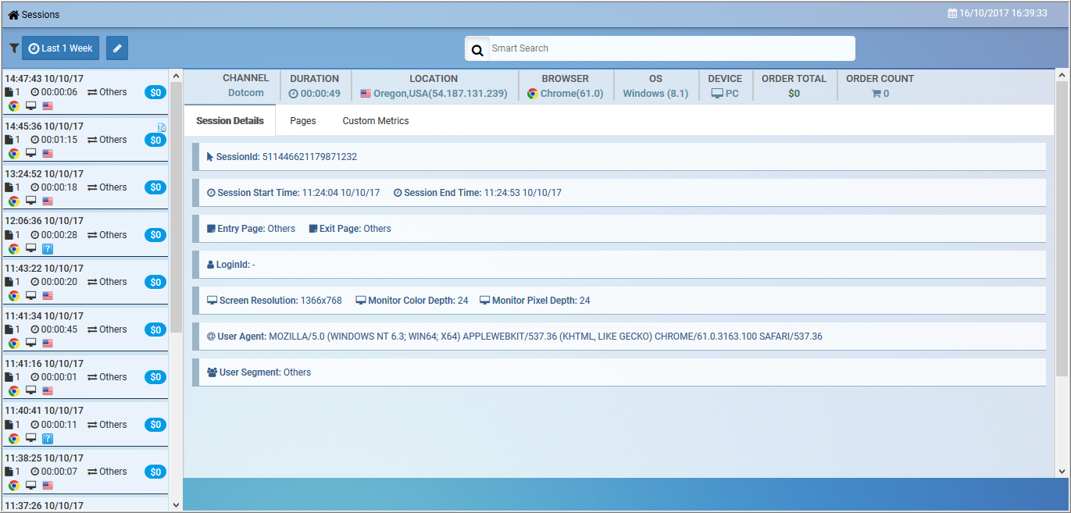This screenshot has height=513, width=1071.
Task: Open the Custom Metrics tab
Action: [x=376, y=121]
